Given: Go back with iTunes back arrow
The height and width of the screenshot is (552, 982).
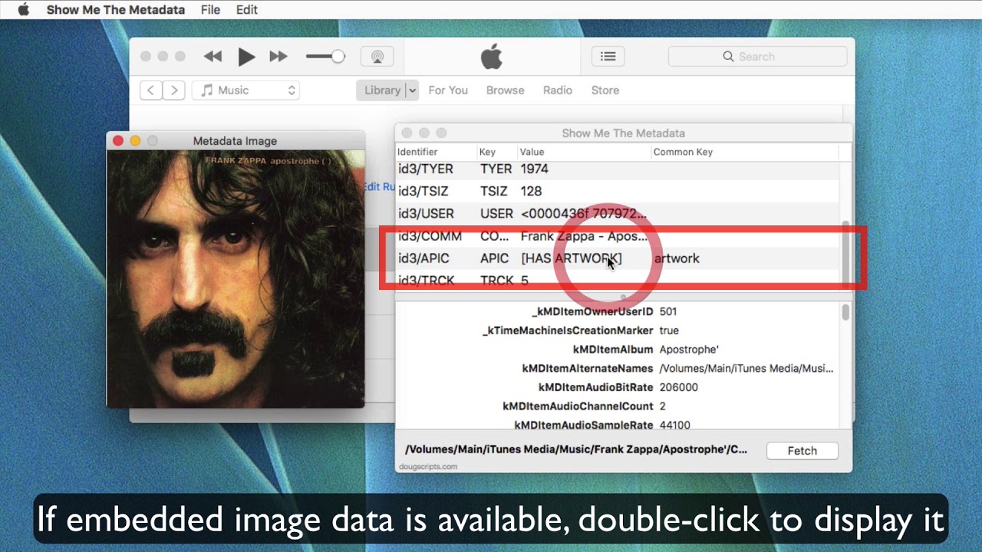Looking at the screenshot, I should pos(150,90).
